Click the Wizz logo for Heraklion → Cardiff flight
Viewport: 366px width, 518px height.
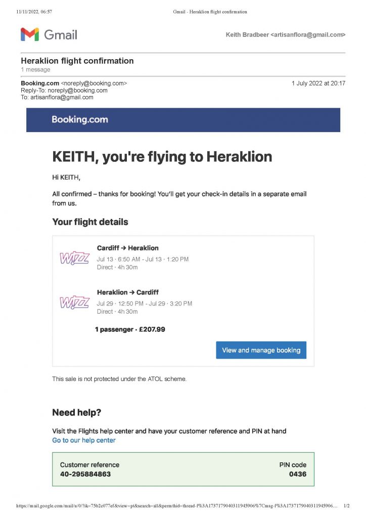coord(74,302)
